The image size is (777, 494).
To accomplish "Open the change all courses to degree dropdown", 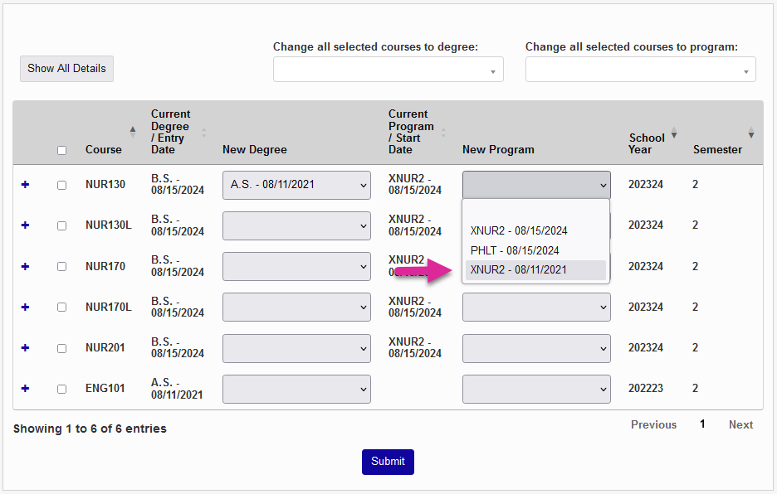I will click(x=388, y=69).
